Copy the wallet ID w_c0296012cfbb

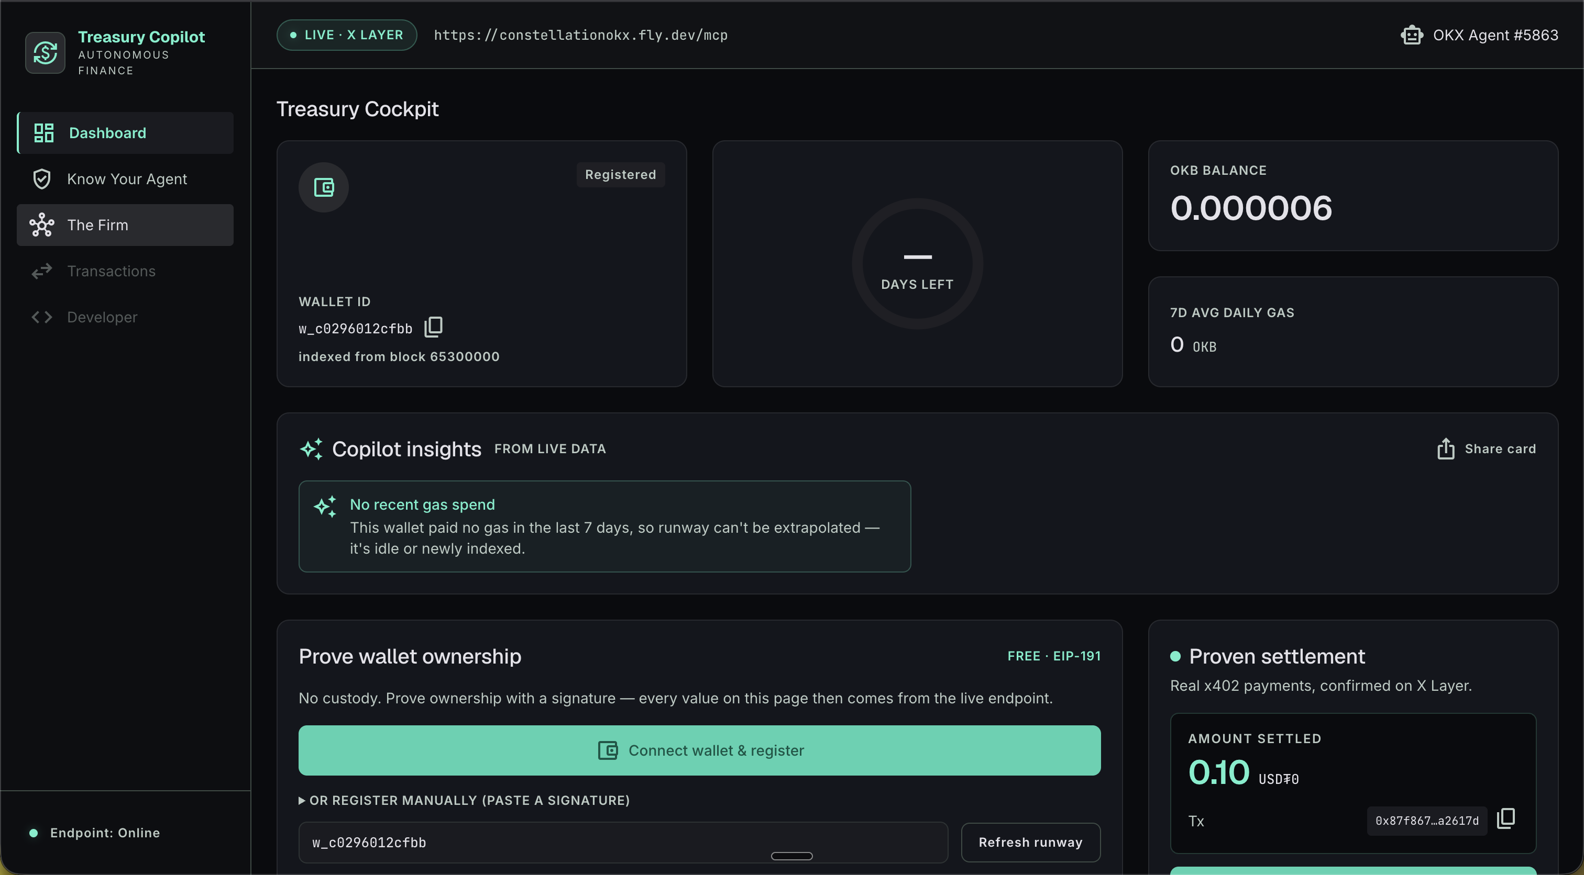[x=434, y=327]
